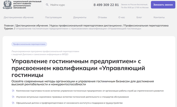The height and width of the screenshot is (107, 177).
Task: Open the Дистанционное обучение menu item
Action: 19,17
